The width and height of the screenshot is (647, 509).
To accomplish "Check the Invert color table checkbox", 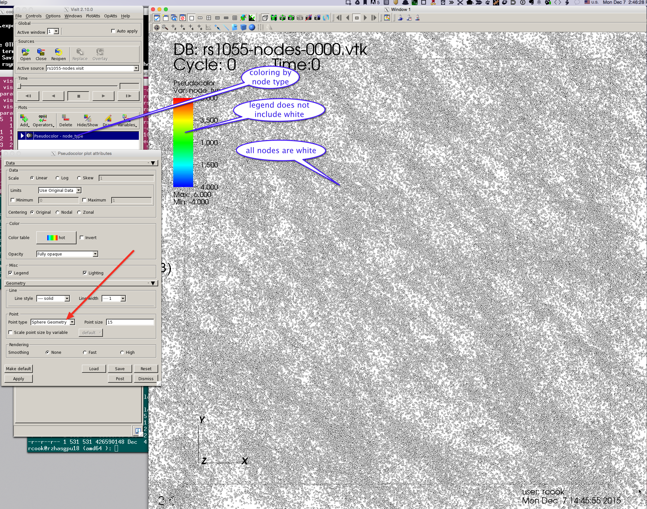I will [82, 238].
